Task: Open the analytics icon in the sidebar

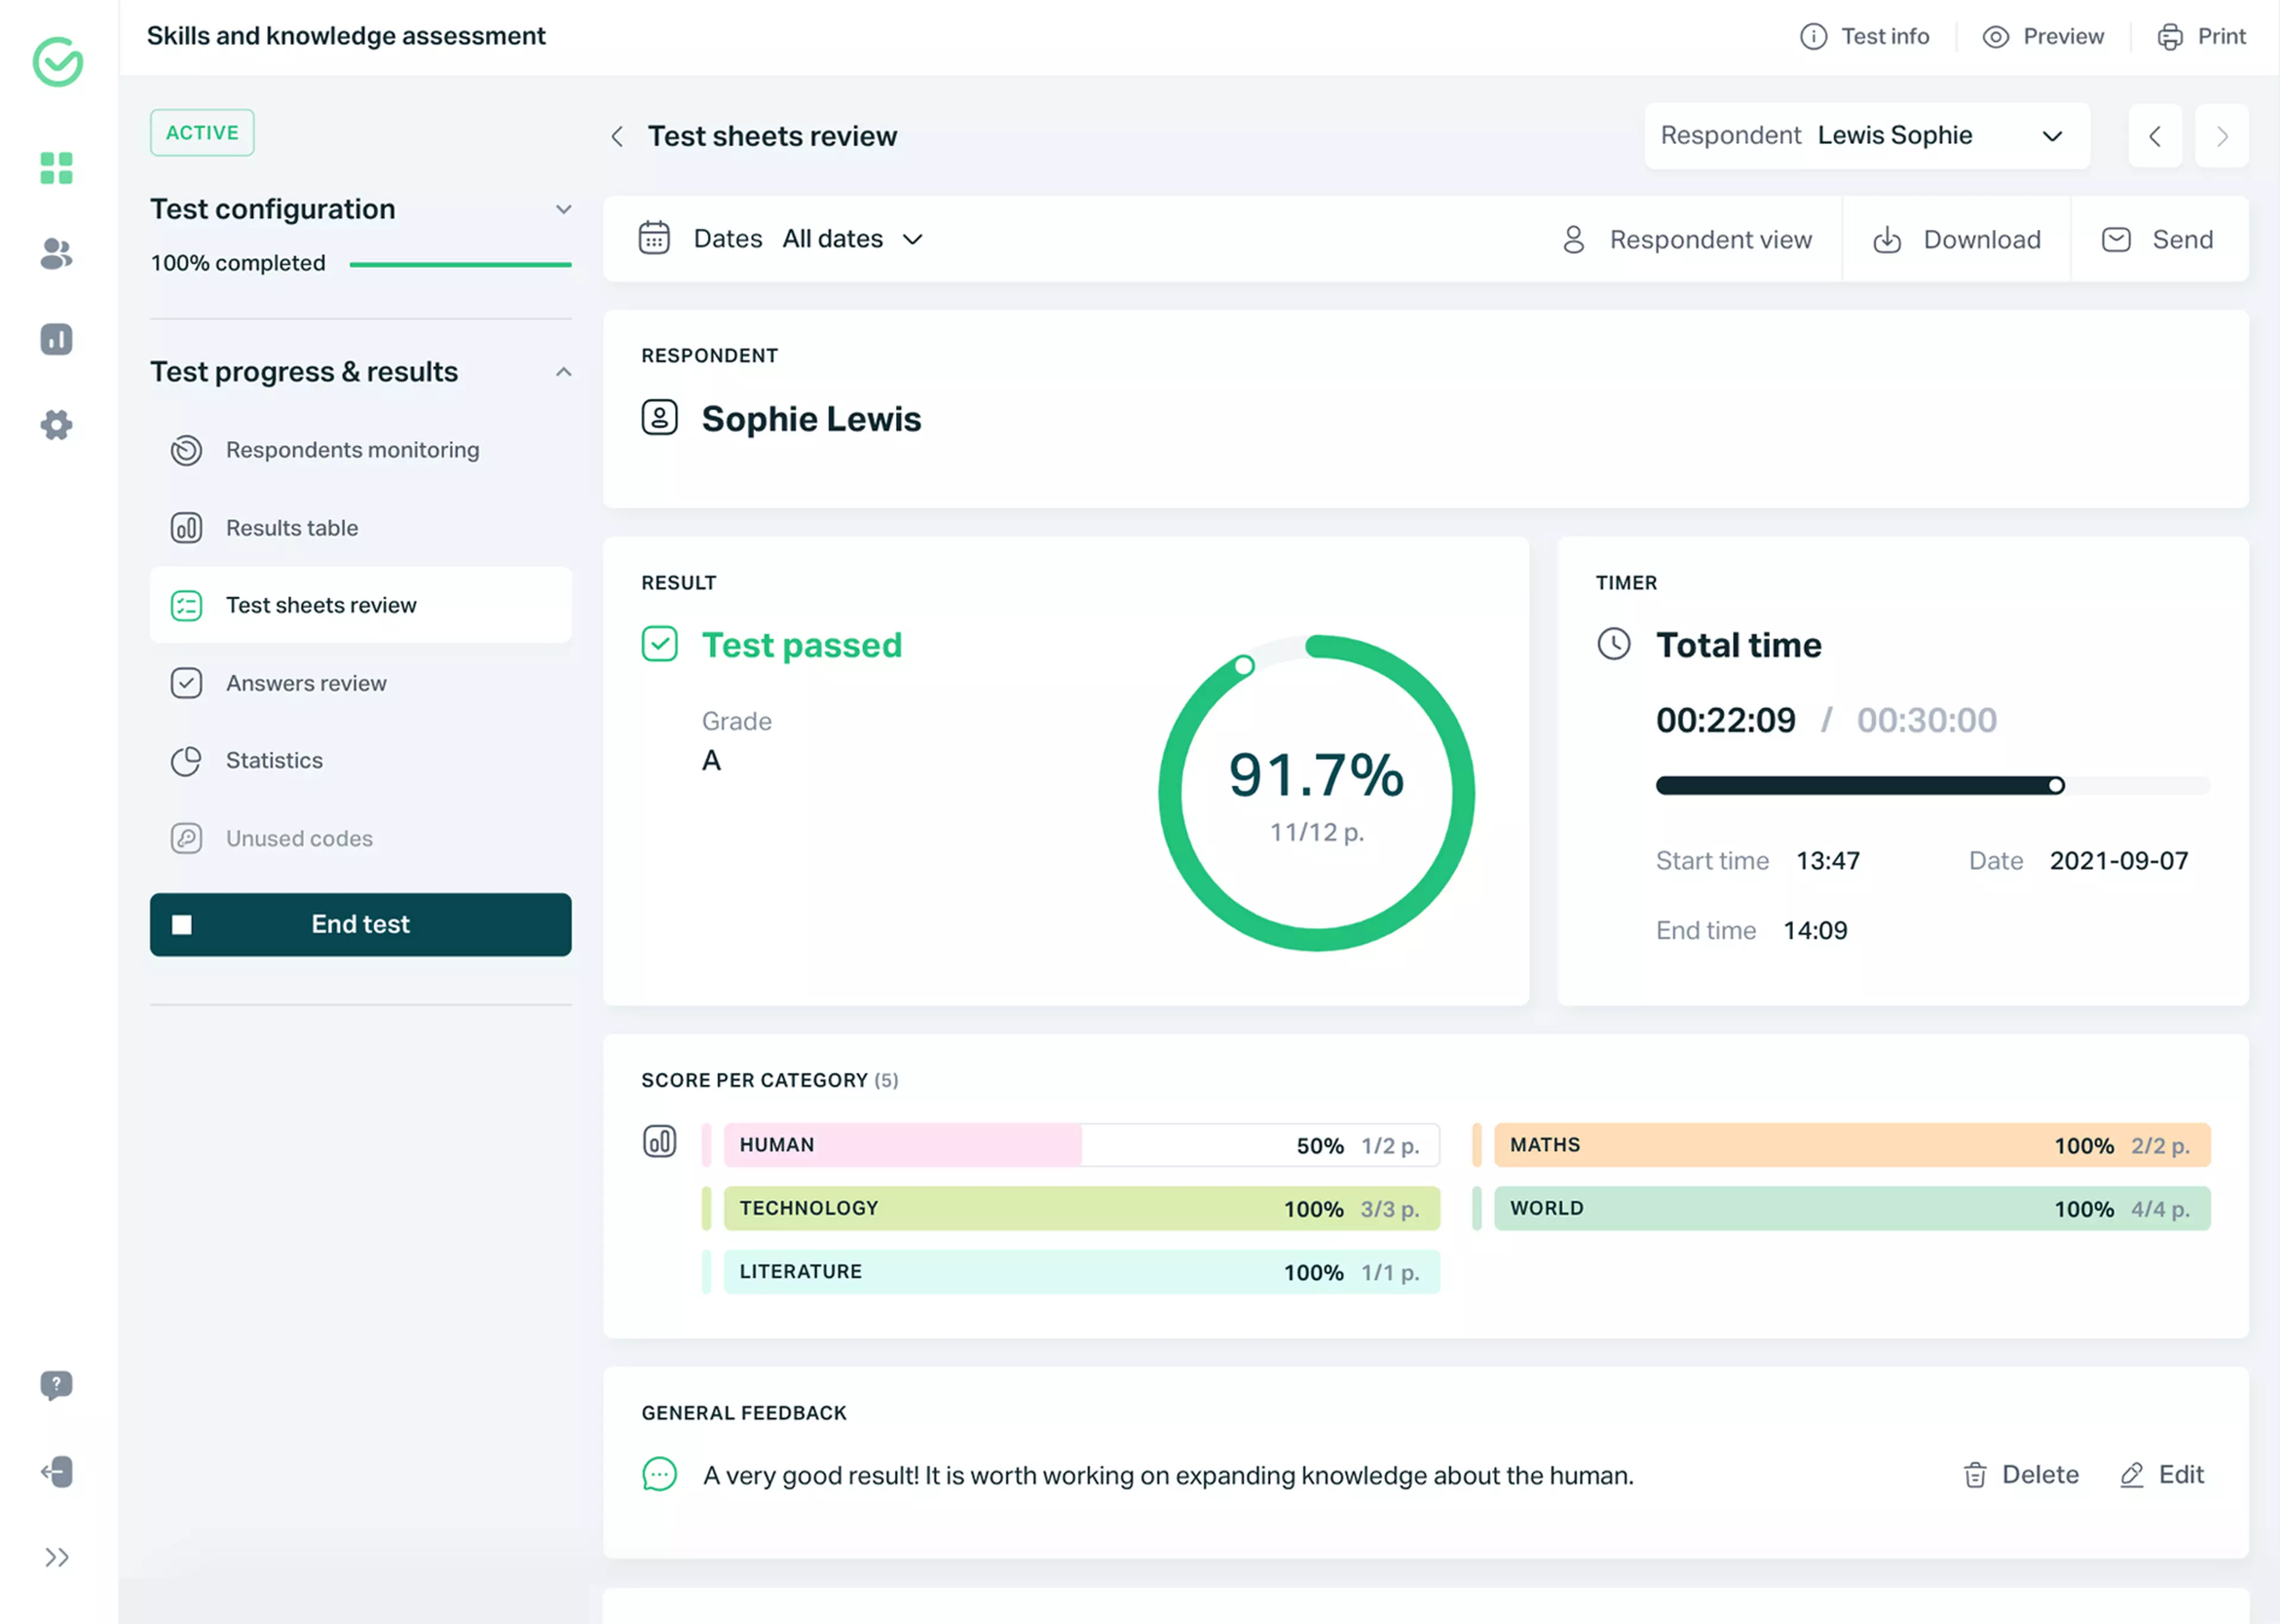Action: [x=56, y=340]
